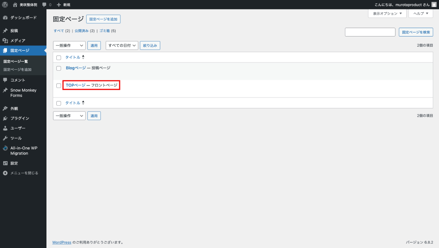This screenshot has height=248, width=439.
Task: Tick the TOPページ row checkbox
Action: (x=59, y=86)
